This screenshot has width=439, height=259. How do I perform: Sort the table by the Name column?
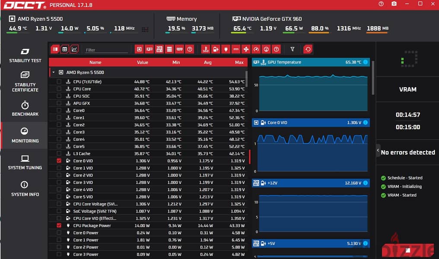tap(95, 62)
